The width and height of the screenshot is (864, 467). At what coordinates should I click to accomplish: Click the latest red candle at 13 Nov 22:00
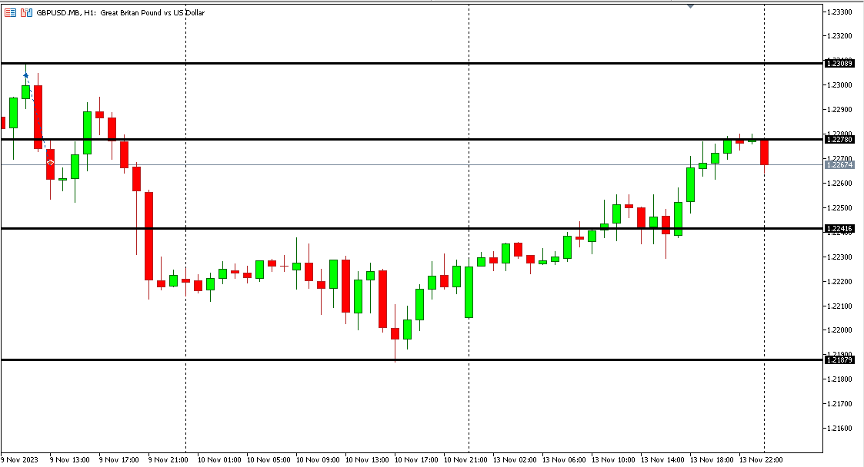(764, 152)
